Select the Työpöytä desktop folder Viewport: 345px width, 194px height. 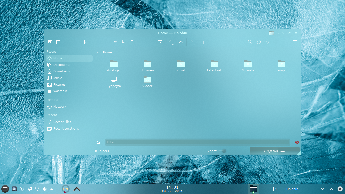114,82
